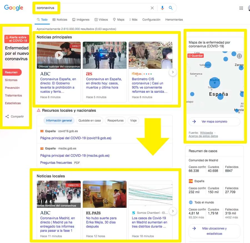Click the Guardar button on the map
250x243 pixels.
point(196,56)
